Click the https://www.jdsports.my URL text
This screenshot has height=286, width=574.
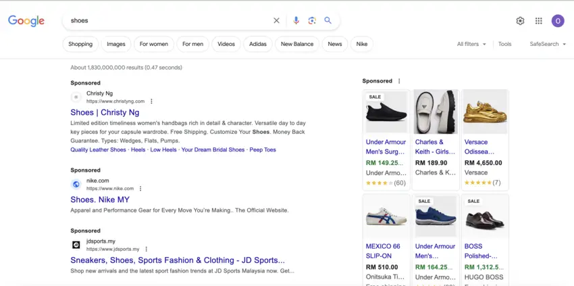pos(113,249)
